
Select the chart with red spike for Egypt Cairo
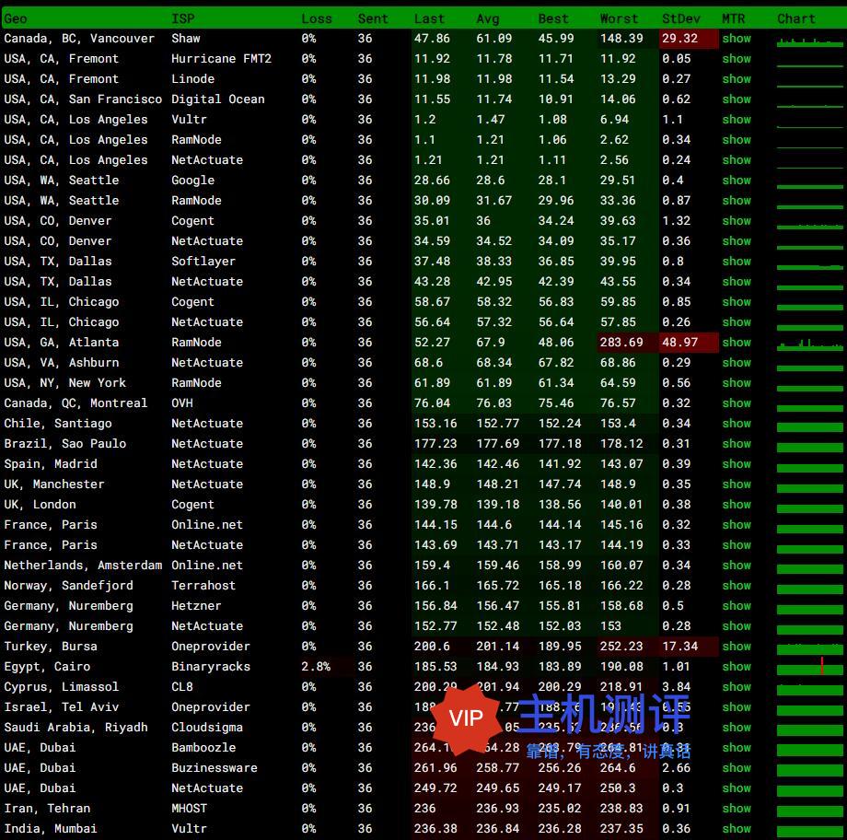[x=810, y=667]
